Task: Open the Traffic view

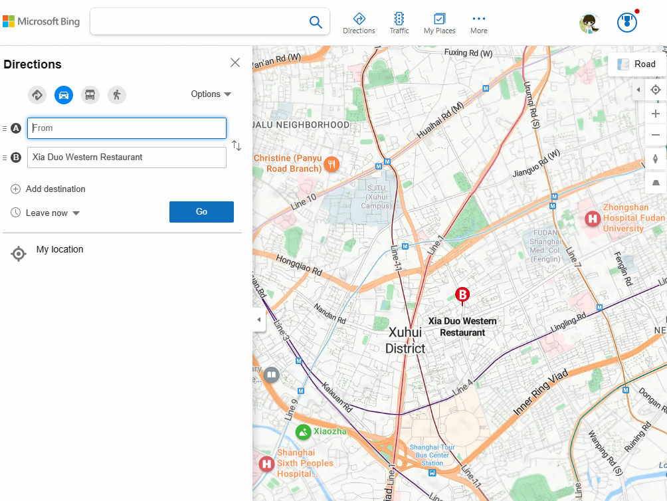Action: pyautogui.click(x=399, y=23)
